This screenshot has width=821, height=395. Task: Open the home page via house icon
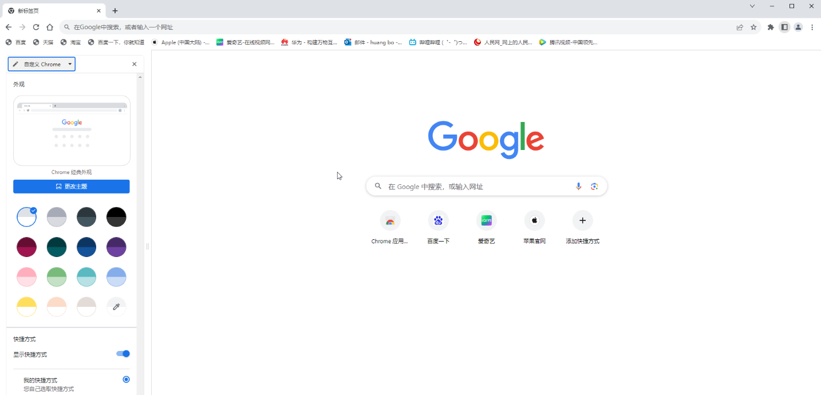tap(50, 27)
